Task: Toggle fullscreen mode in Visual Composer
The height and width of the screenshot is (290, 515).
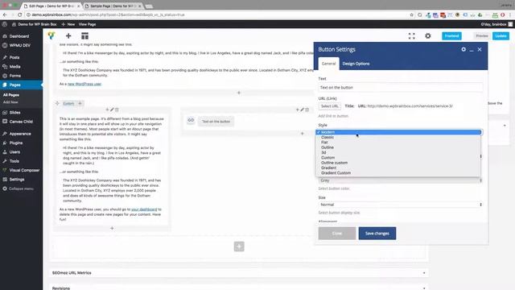Action: point(411,35)
